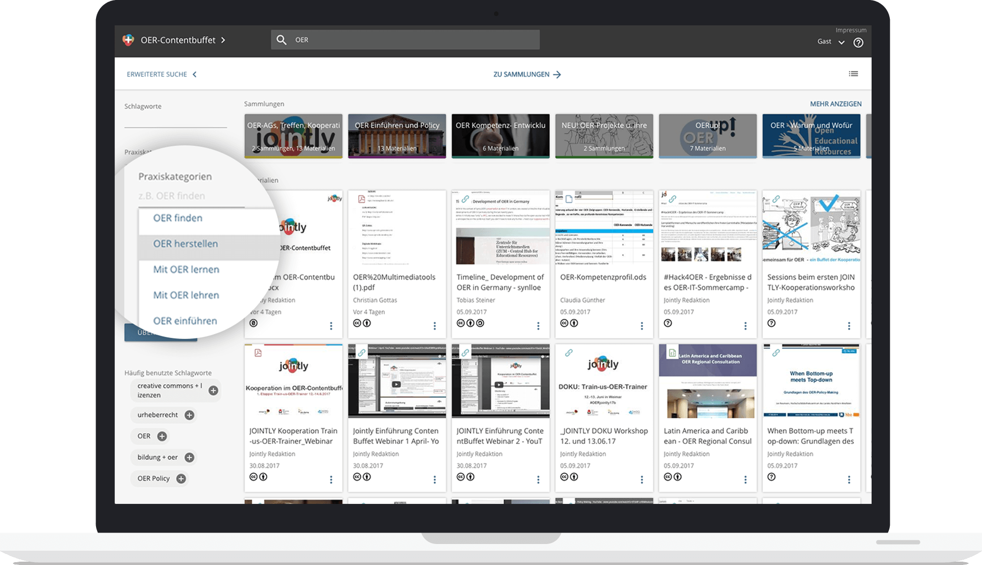Add 'bildung + oer' tag plus icon
The height and width of the screenshot is (565, 982).
189,458
